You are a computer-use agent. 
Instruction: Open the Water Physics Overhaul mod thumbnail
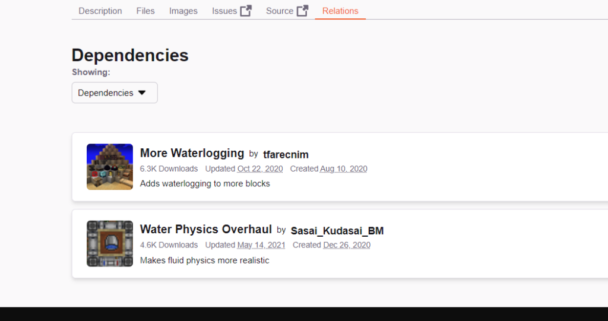pos(110,243)
